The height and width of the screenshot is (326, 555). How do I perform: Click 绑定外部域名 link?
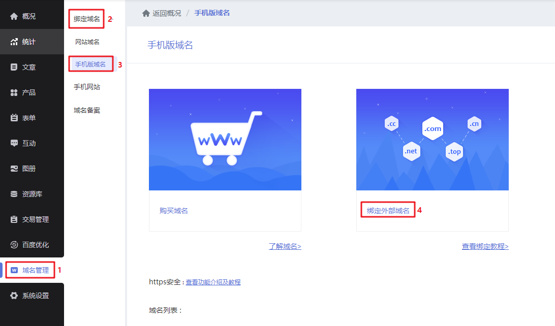(388, 211)
